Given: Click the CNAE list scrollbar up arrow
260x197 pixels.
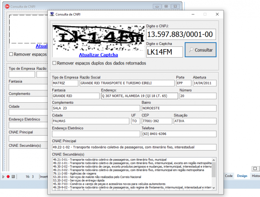Looking at the screenshot, I should pyautogui.click(x=214, y=160).
